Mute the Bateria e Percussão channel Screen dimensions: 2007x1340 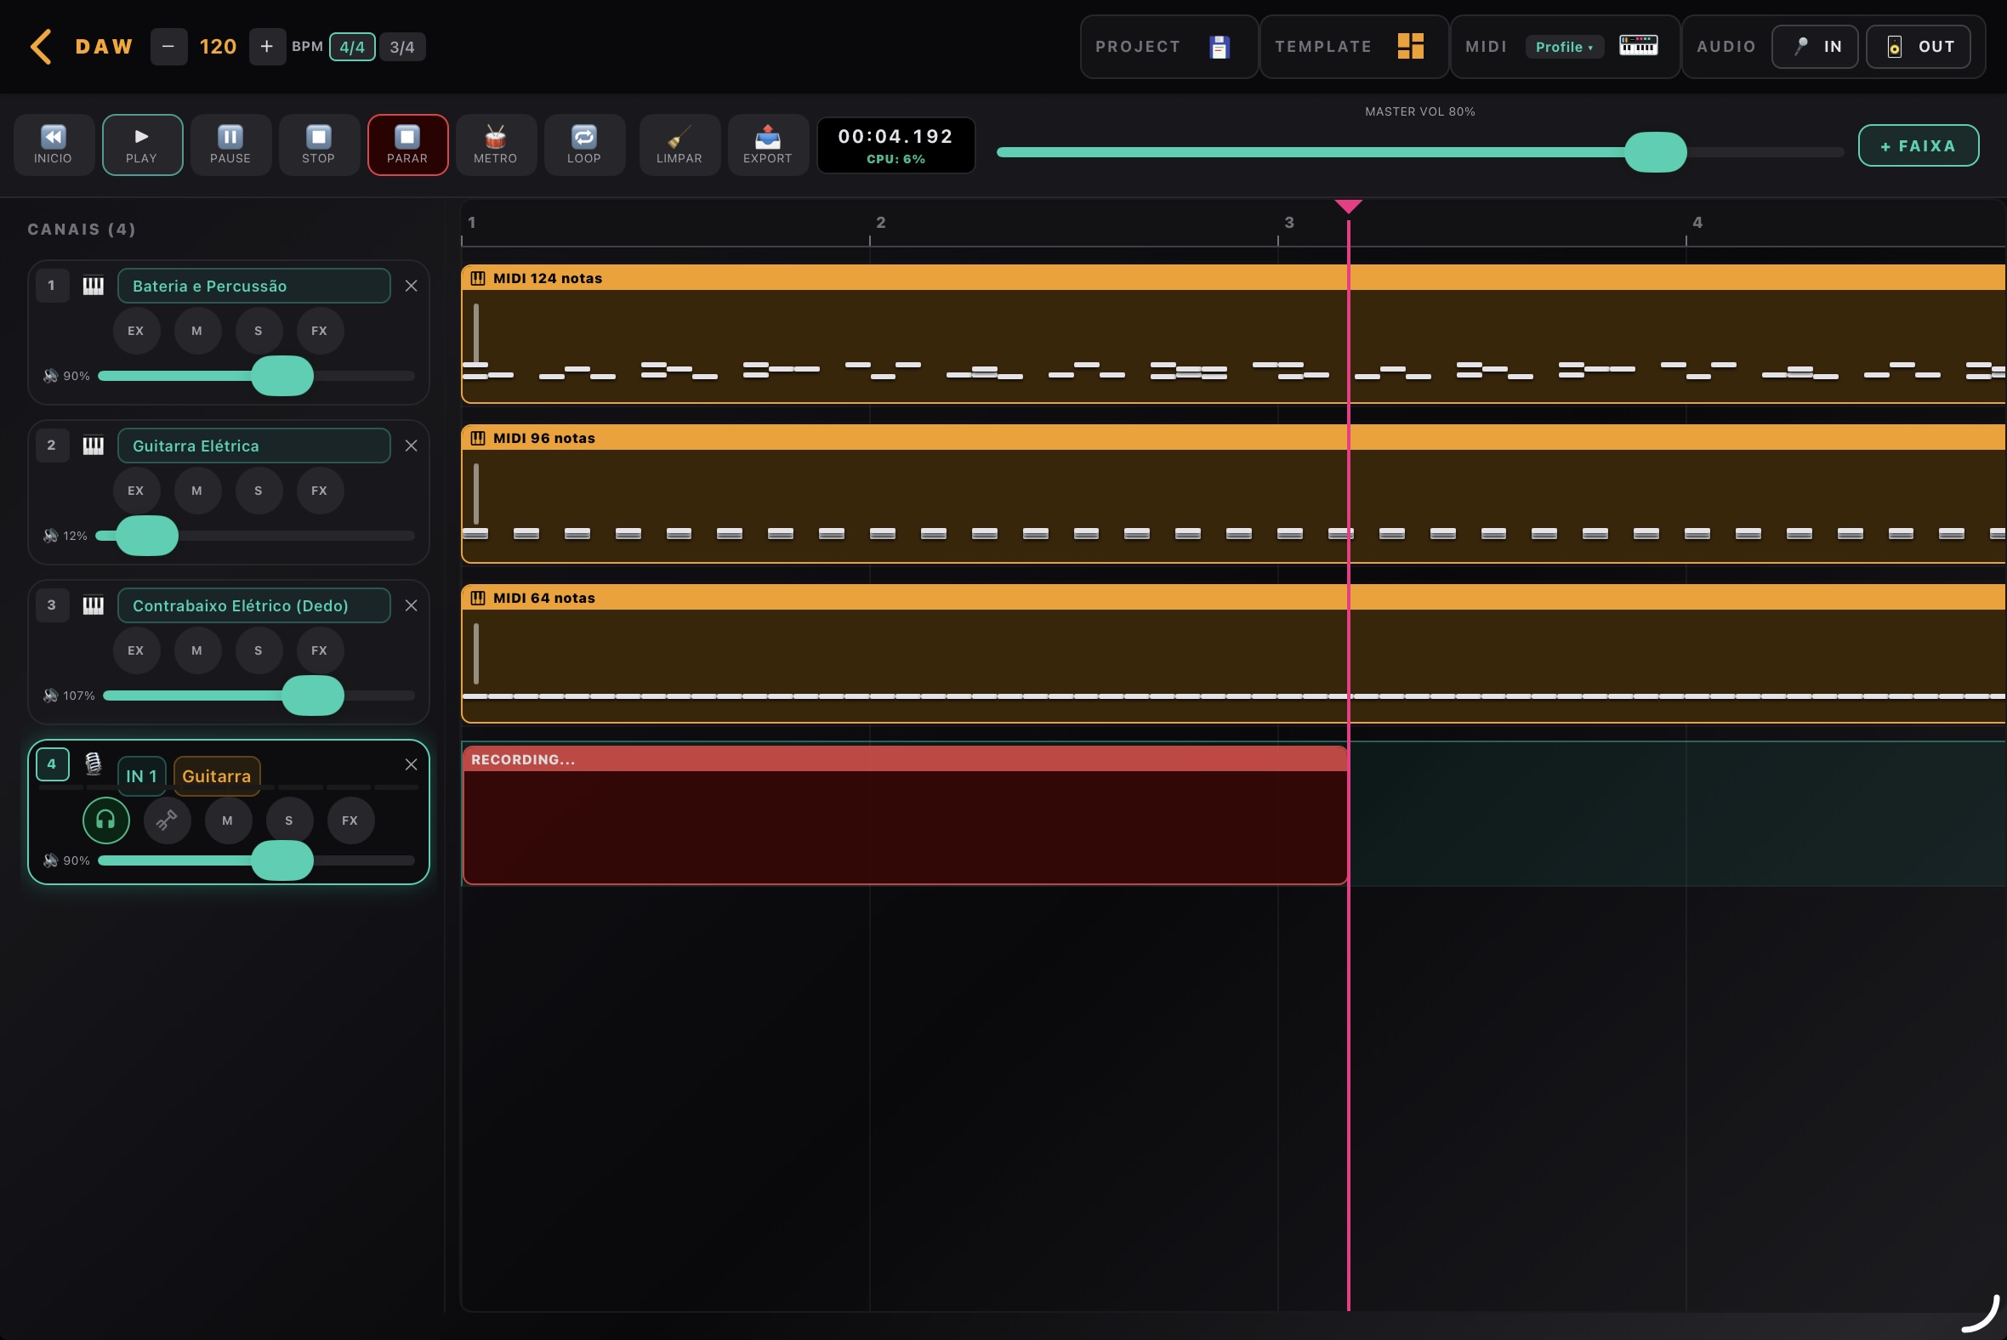pyautogui.click(x=197, y=331)
